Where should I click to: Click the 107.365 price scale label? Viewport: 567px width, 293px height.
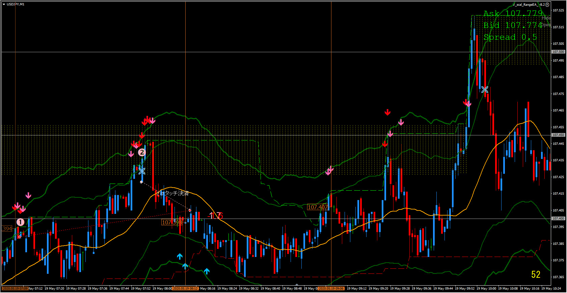(558, 277)
